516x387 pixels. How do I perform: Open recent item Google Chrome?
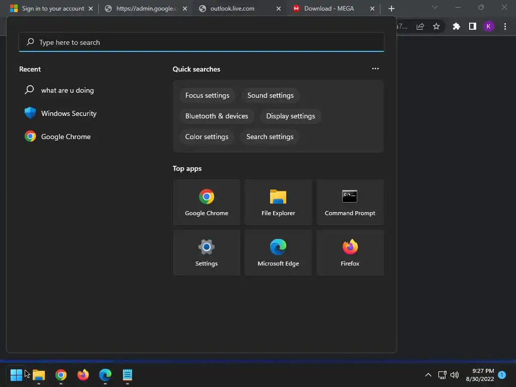57,136
